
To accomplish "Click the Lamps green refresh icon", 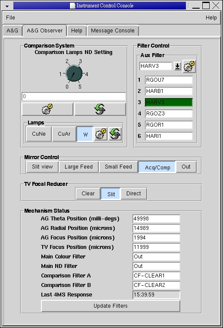I will tap(115, 134).
